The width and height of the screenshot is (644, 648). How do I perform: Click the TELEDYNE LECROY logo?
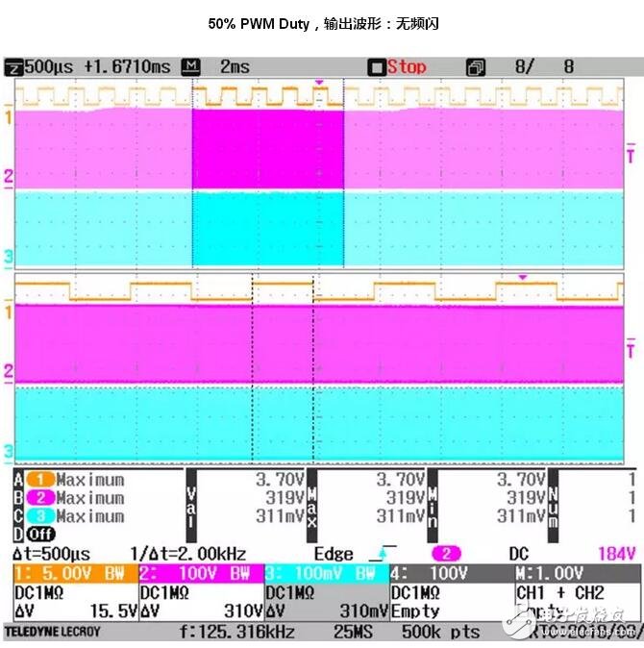click(x=52, y=632)
